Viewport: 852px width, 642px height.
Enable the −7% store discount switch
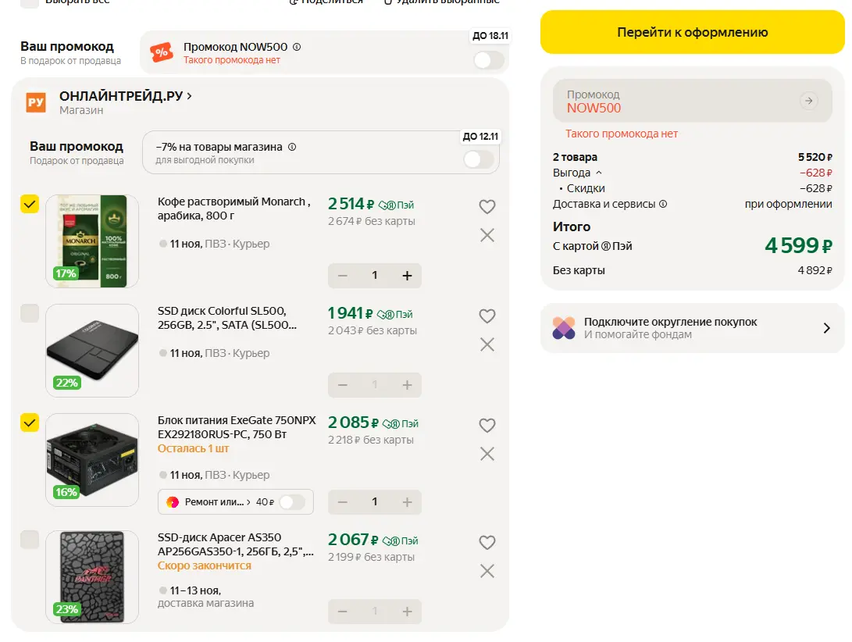pos(479,159)
